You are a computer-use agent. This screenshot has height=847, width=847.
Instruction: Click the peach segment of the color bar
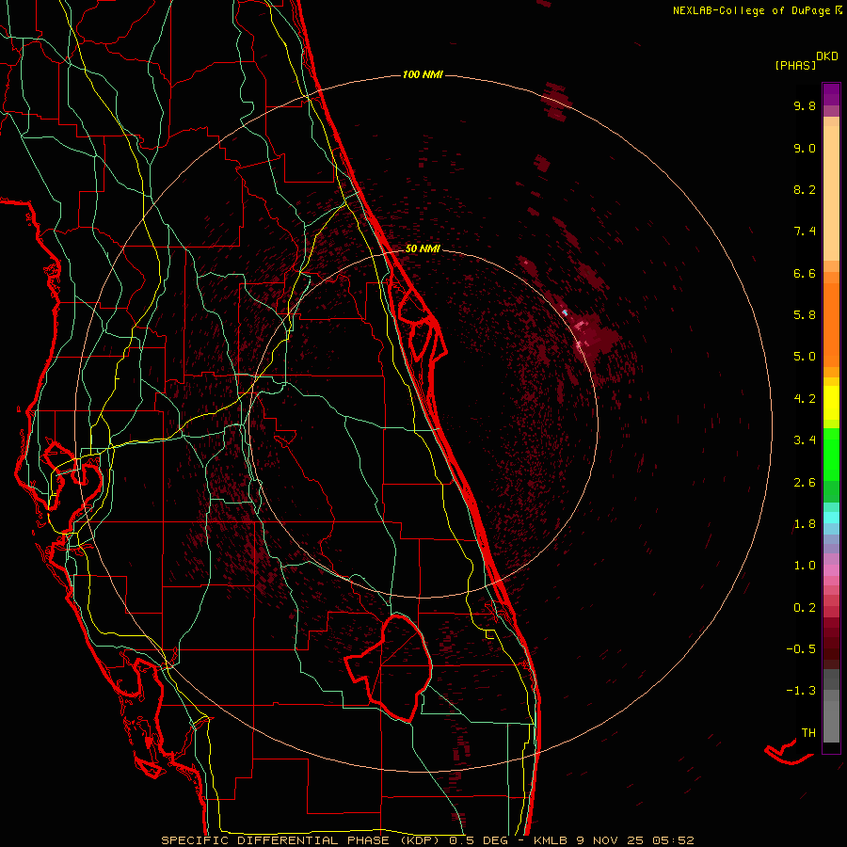click(831, 193)
